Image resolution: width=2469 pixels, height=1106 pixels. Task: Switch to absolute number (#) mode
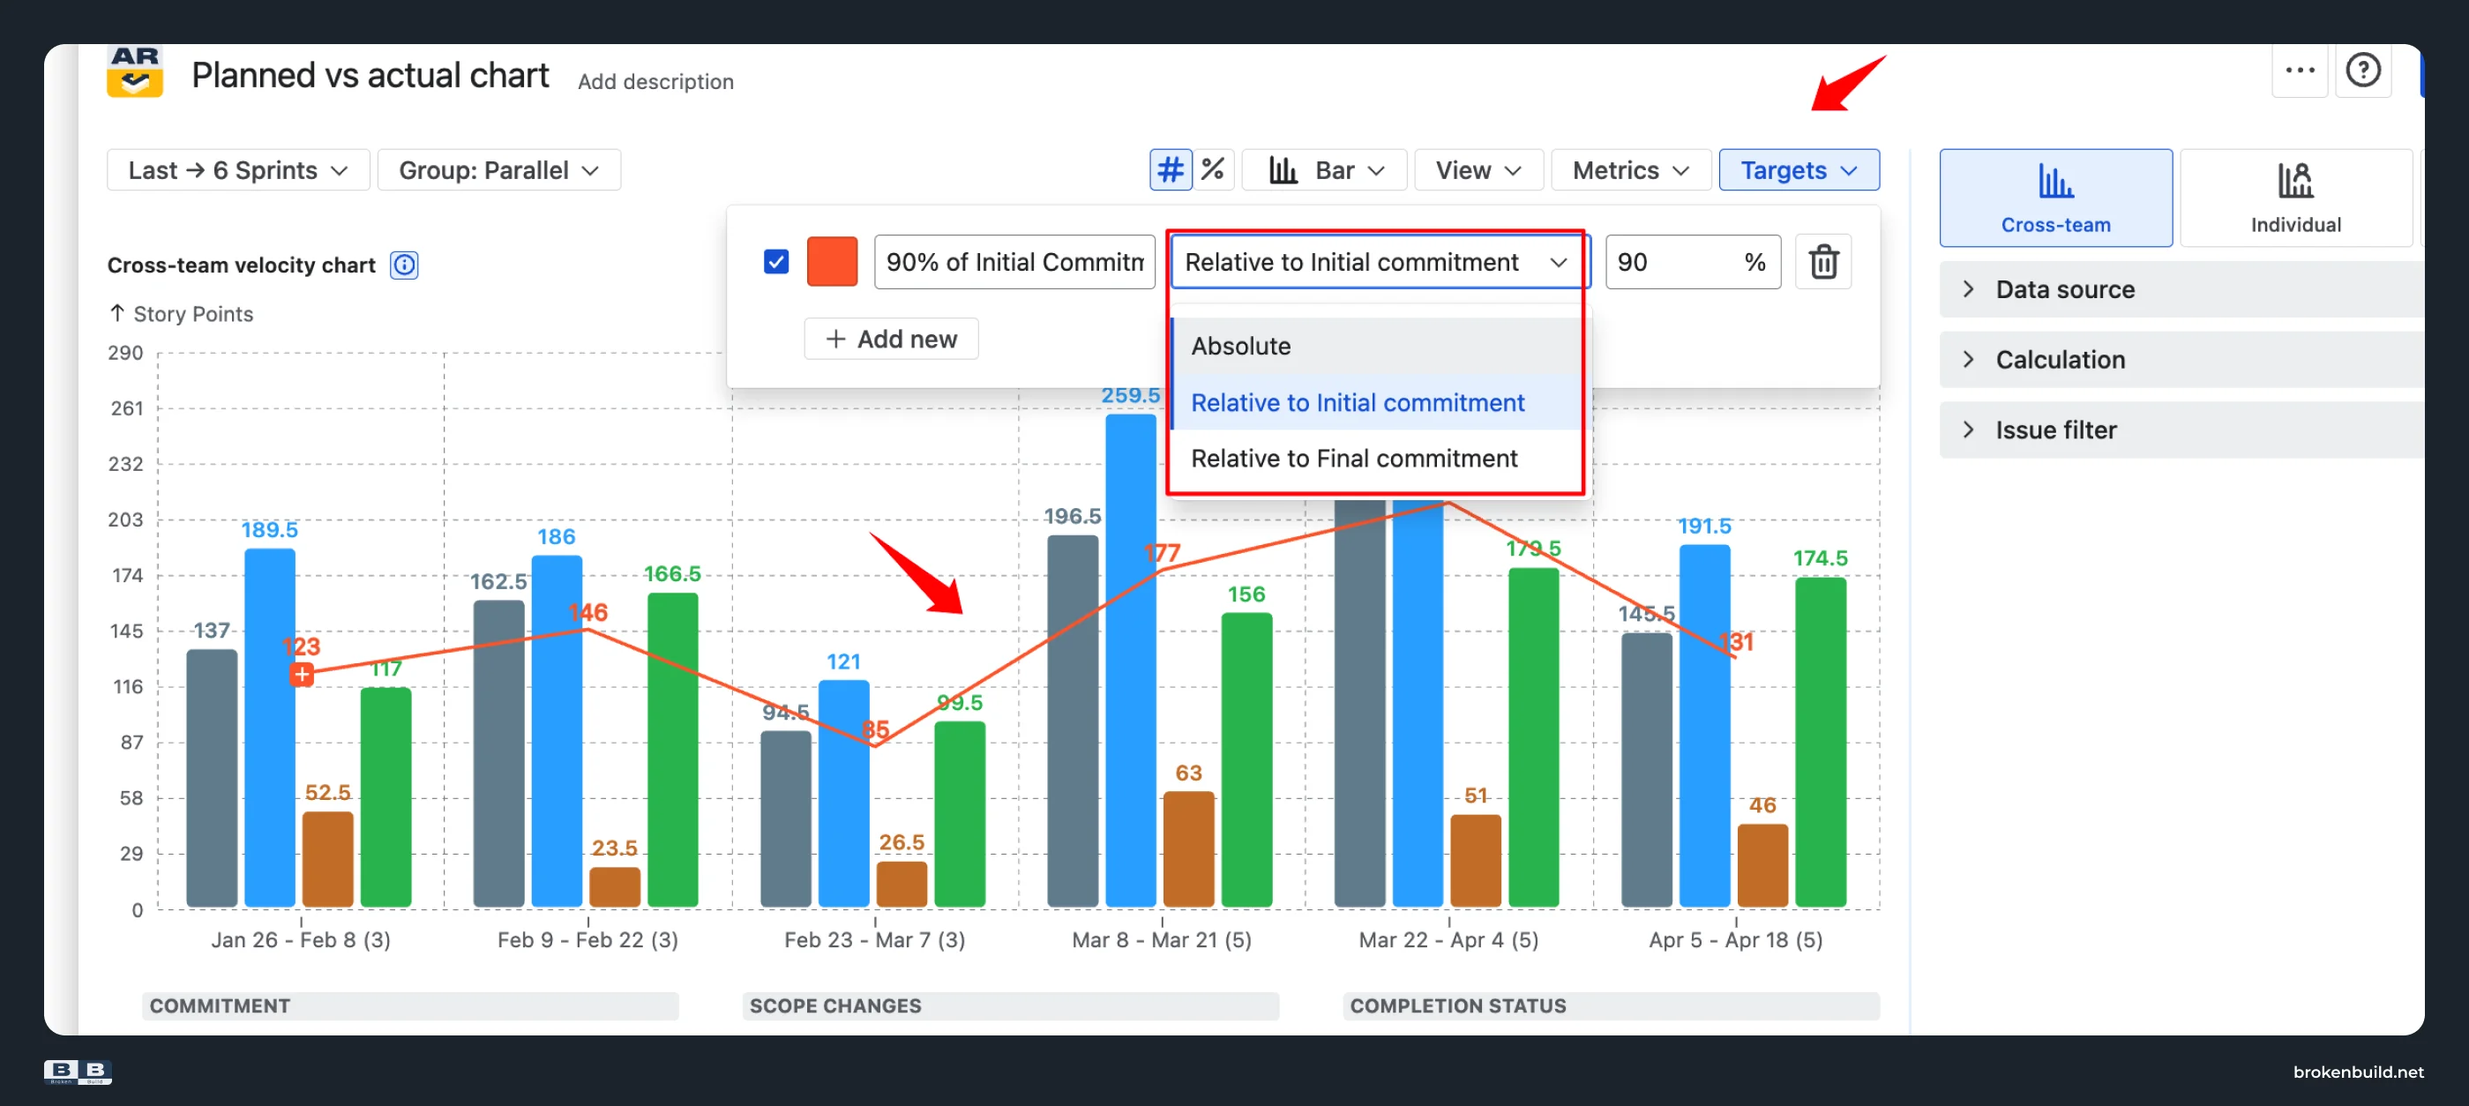pos(1171,169)
